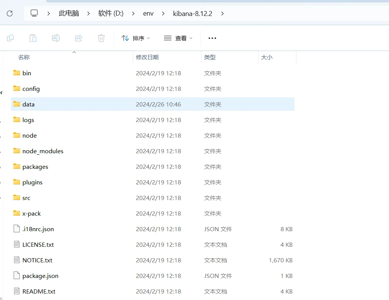389x300 pixels.
Task: Open the 排序 sort dropdown
Action: [x=136, y=38]
